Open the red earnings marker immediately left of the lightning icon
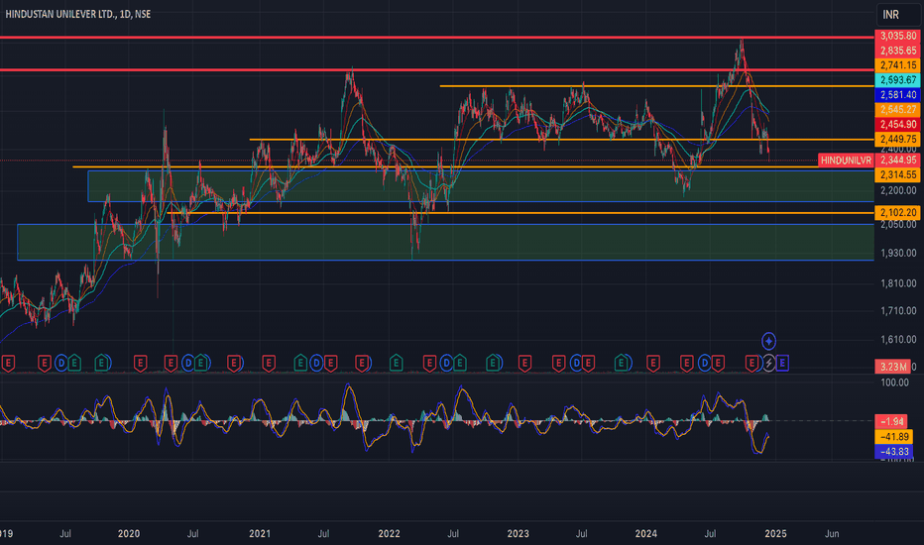 pos(751,363)
